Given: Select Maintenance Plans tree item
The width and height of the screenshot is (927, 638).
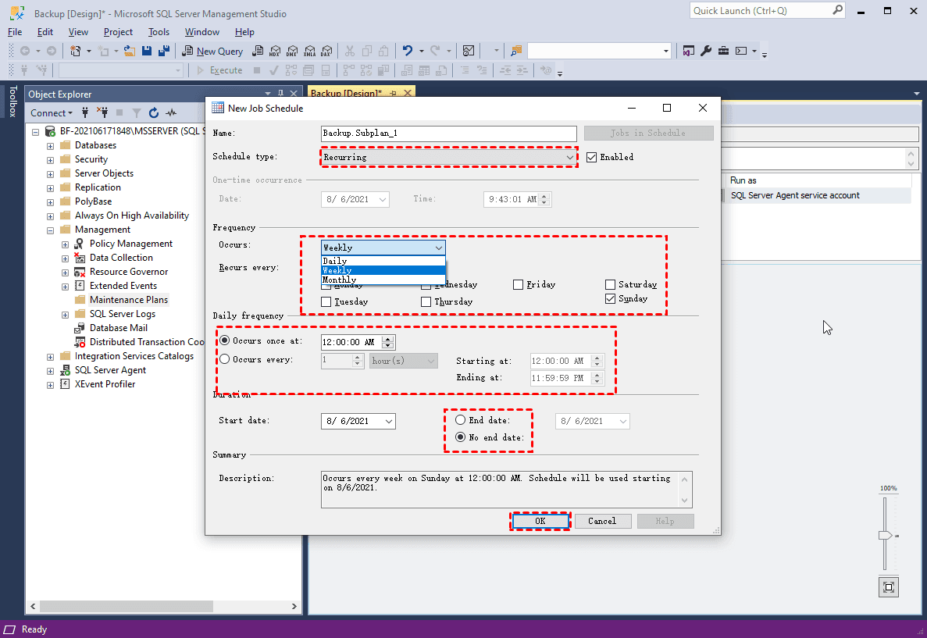Looking at the screenshot, I should pyautogui.click(x=129, y=300).
